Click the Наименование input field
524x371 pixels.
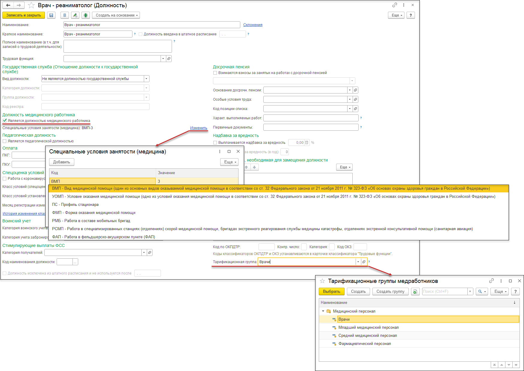(x=152, y=25)
